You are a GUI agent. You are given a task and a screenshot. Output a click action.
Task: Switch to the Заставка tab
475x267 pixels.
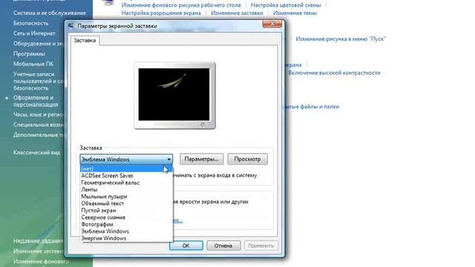[85, 41]
